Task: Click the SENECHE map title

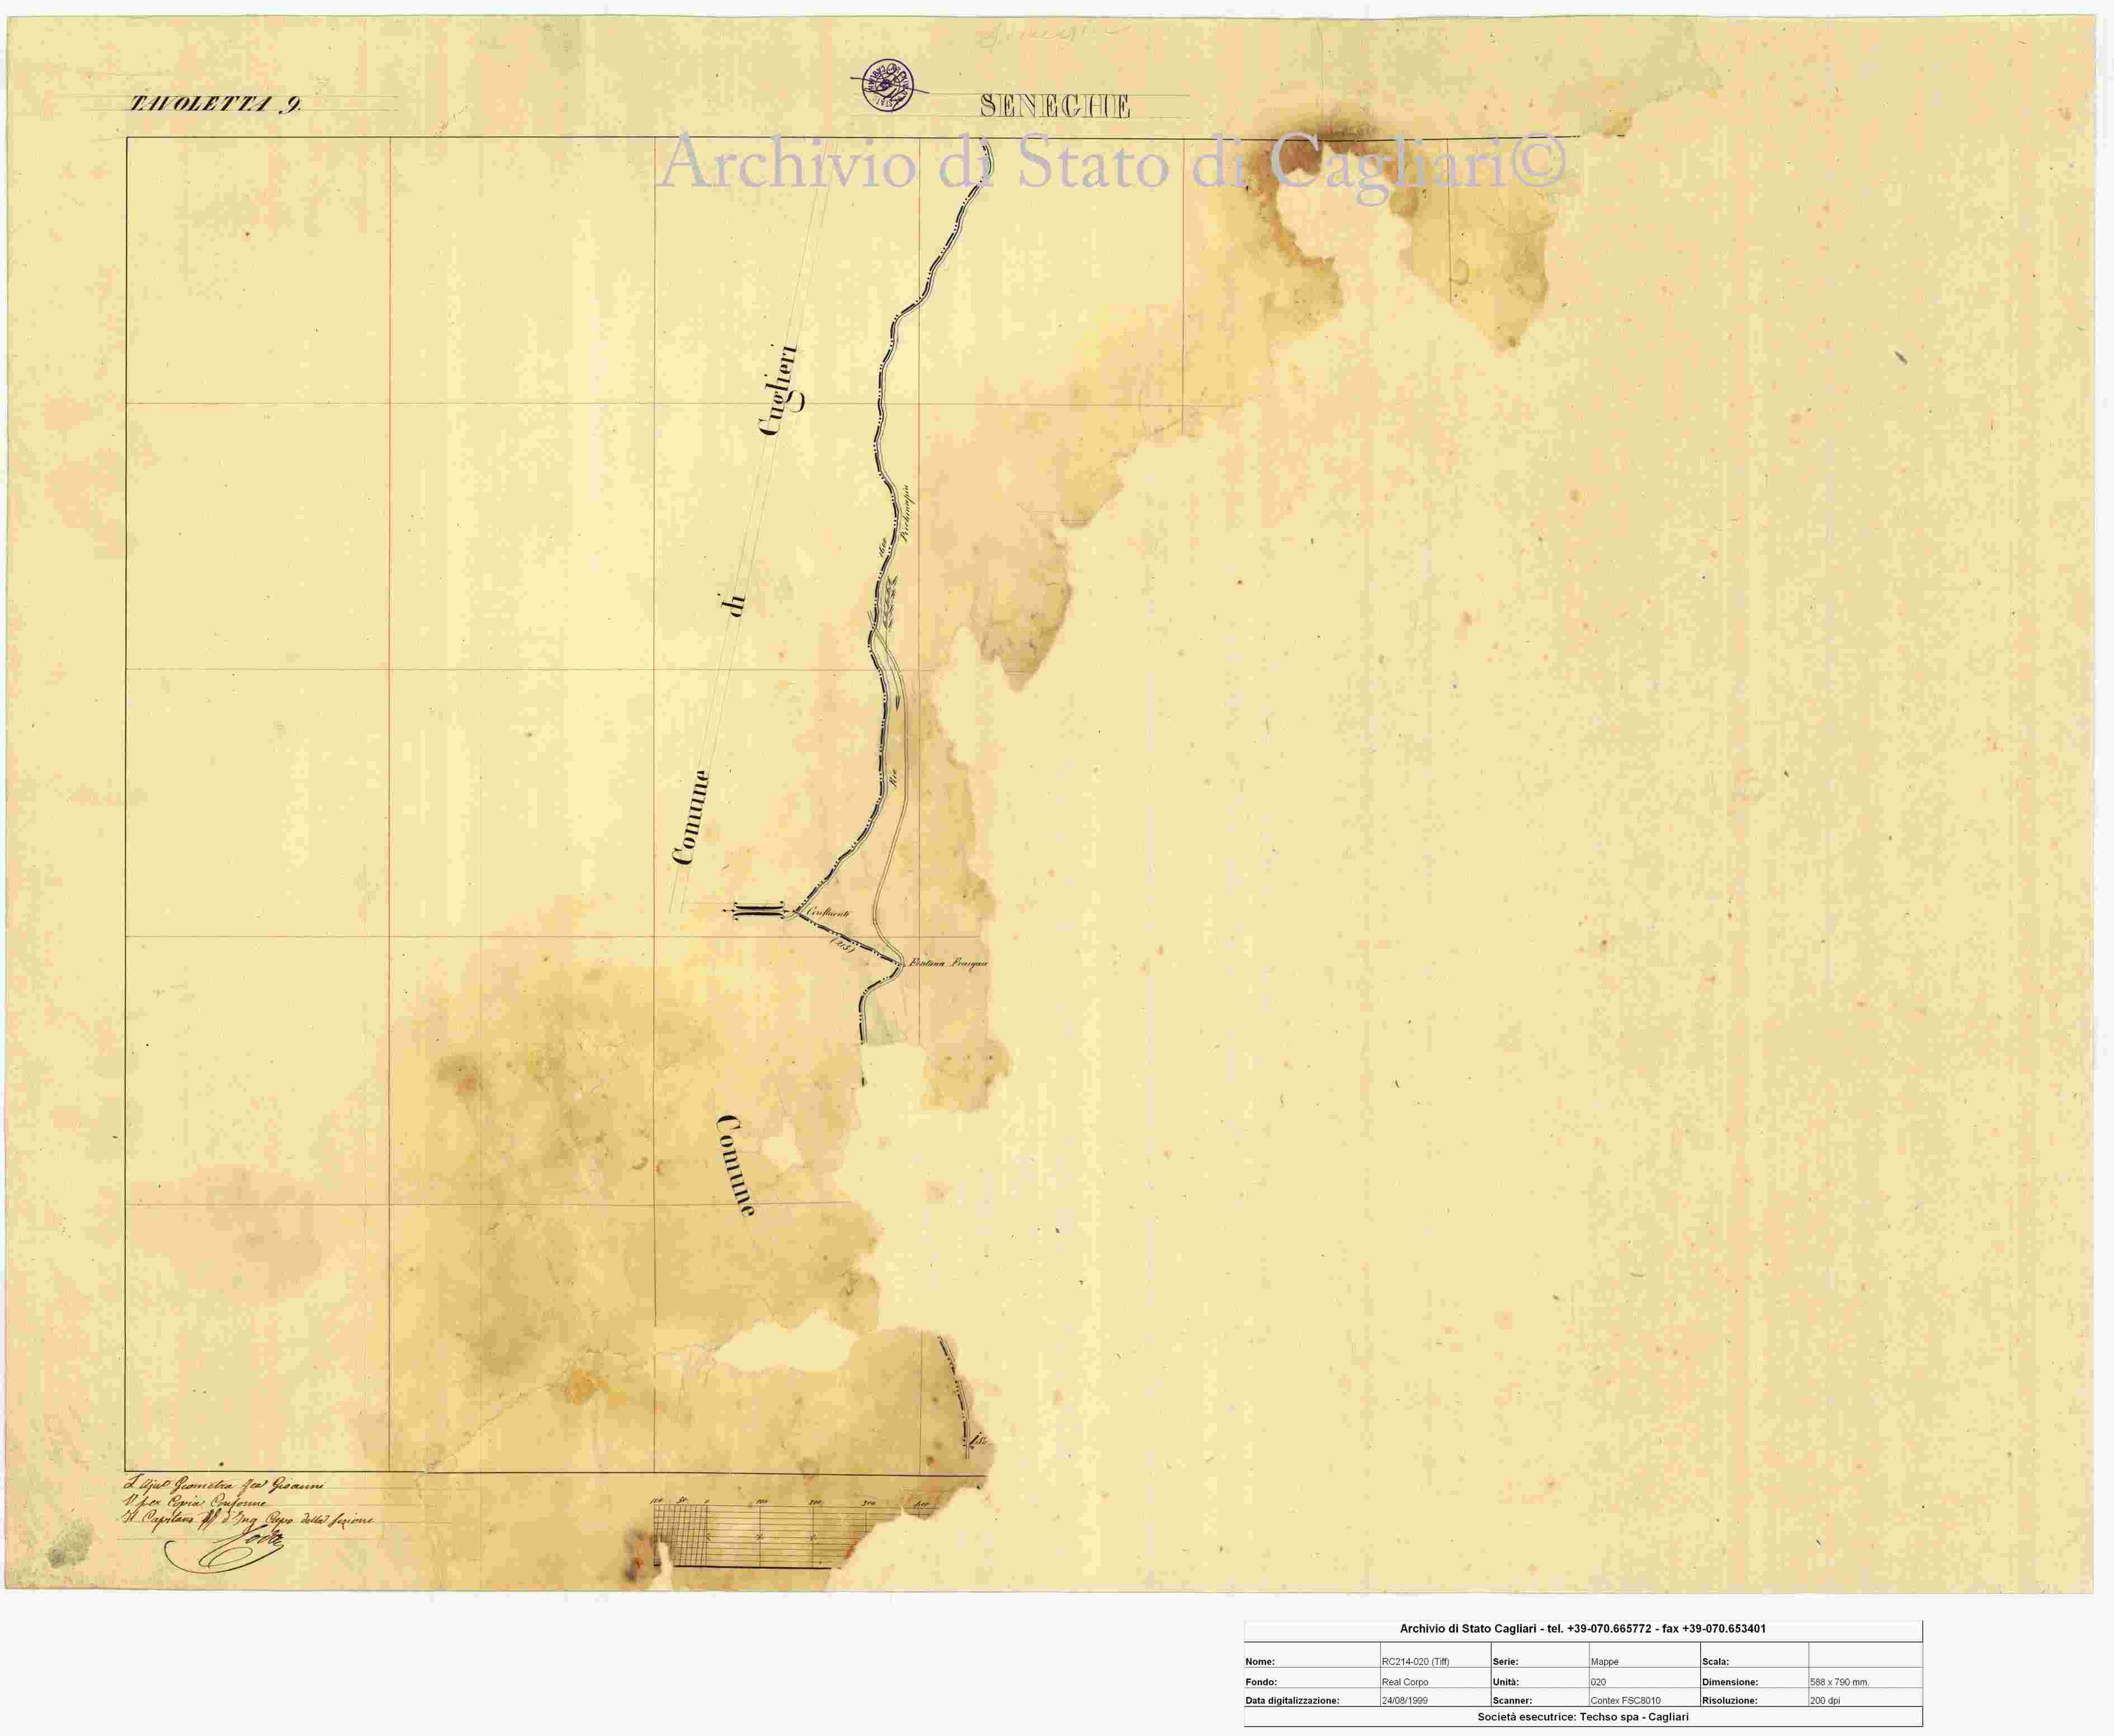Action: coord(1055,106)
